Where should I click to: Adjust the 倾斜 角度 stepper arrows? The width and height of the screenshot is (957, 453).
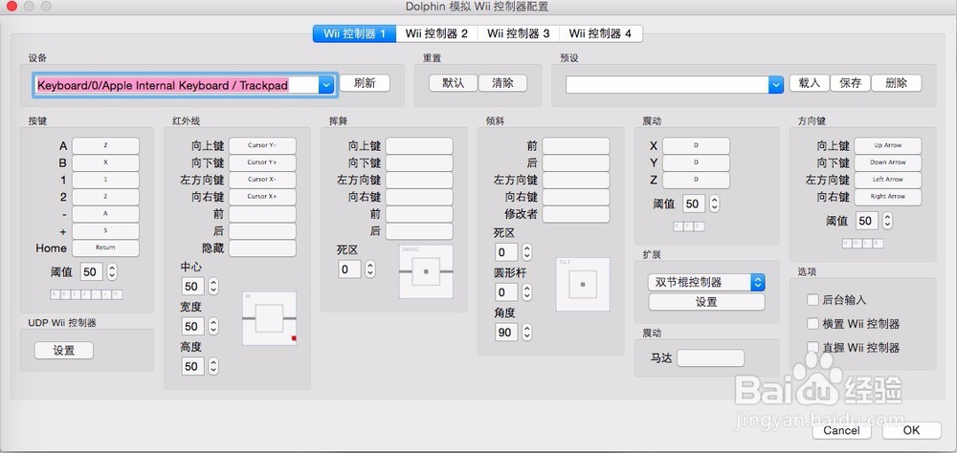pyautogui.click(x=526, y=332)
